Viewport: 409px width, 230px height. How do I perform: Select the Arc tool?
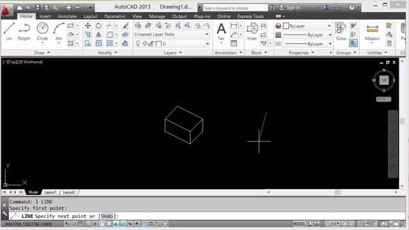point(59,32)
